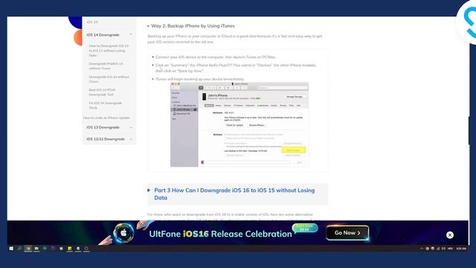This screenshot has width=476, height=268.
Task: Open 'Fix iOS 14 Downgrade Stuck' link
Action: coord(105,105)
